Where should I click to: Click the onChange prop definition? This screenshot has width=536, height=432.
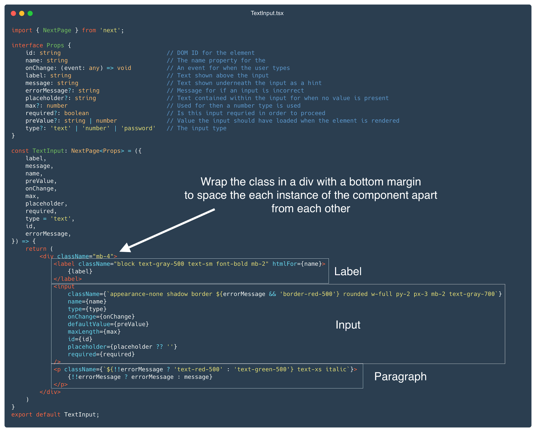pos(79,68)
